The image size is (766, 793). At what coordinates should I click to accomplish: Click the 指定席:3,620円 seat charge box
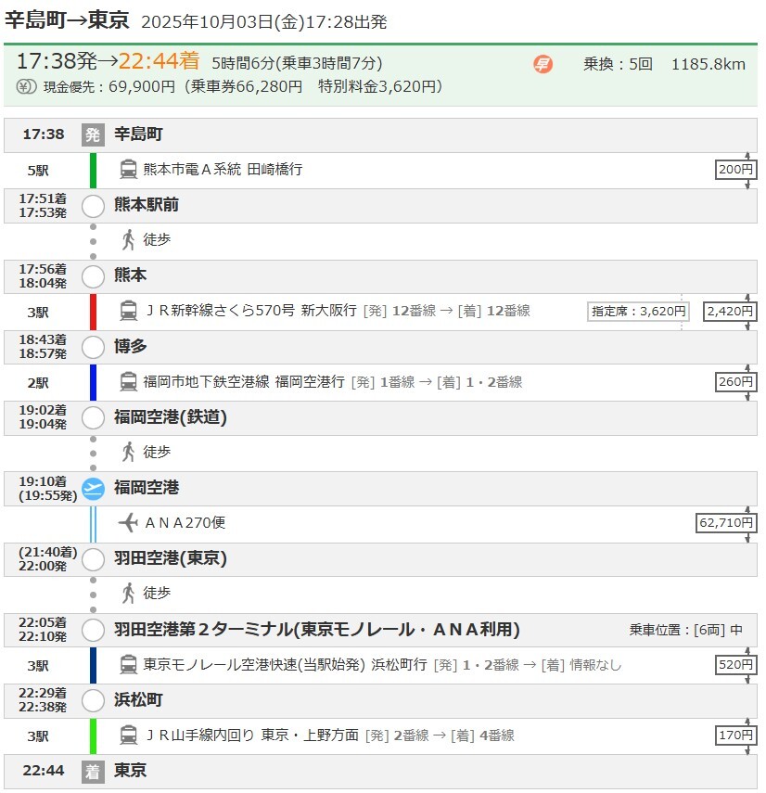coord(638,312)
